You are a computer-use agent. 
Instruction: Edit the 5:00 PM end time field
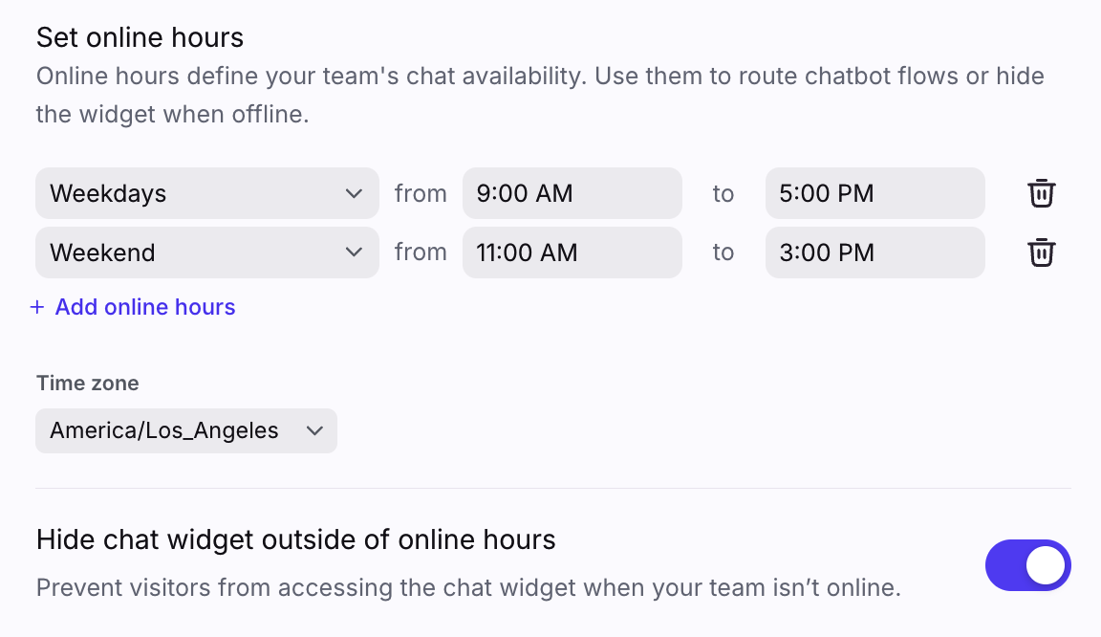[x=874, y=193]
